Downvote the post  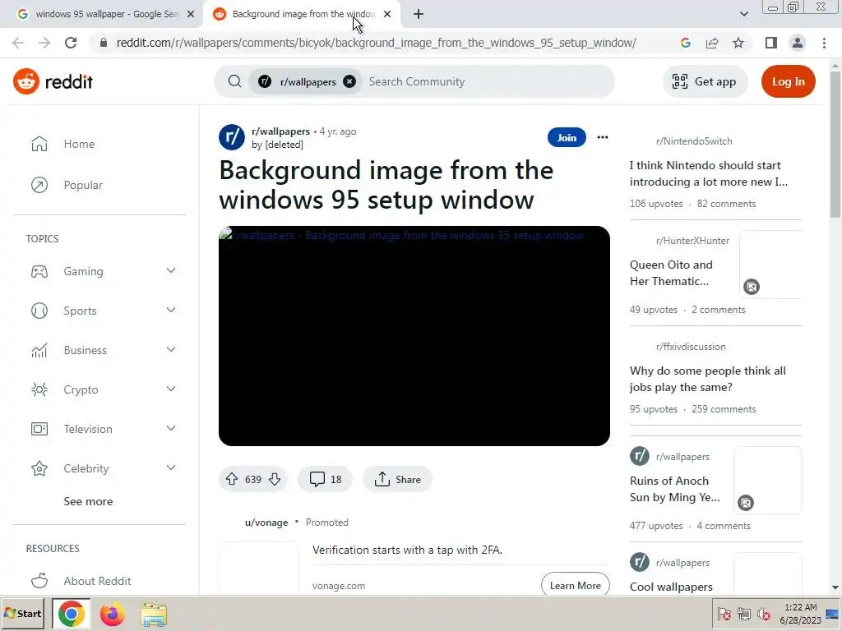(275, 479)
